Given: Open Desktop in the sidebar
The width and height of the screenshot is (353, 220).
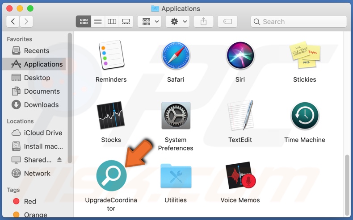Looking at the screenshot, I should pyautogui.click(x=34, y=78).
